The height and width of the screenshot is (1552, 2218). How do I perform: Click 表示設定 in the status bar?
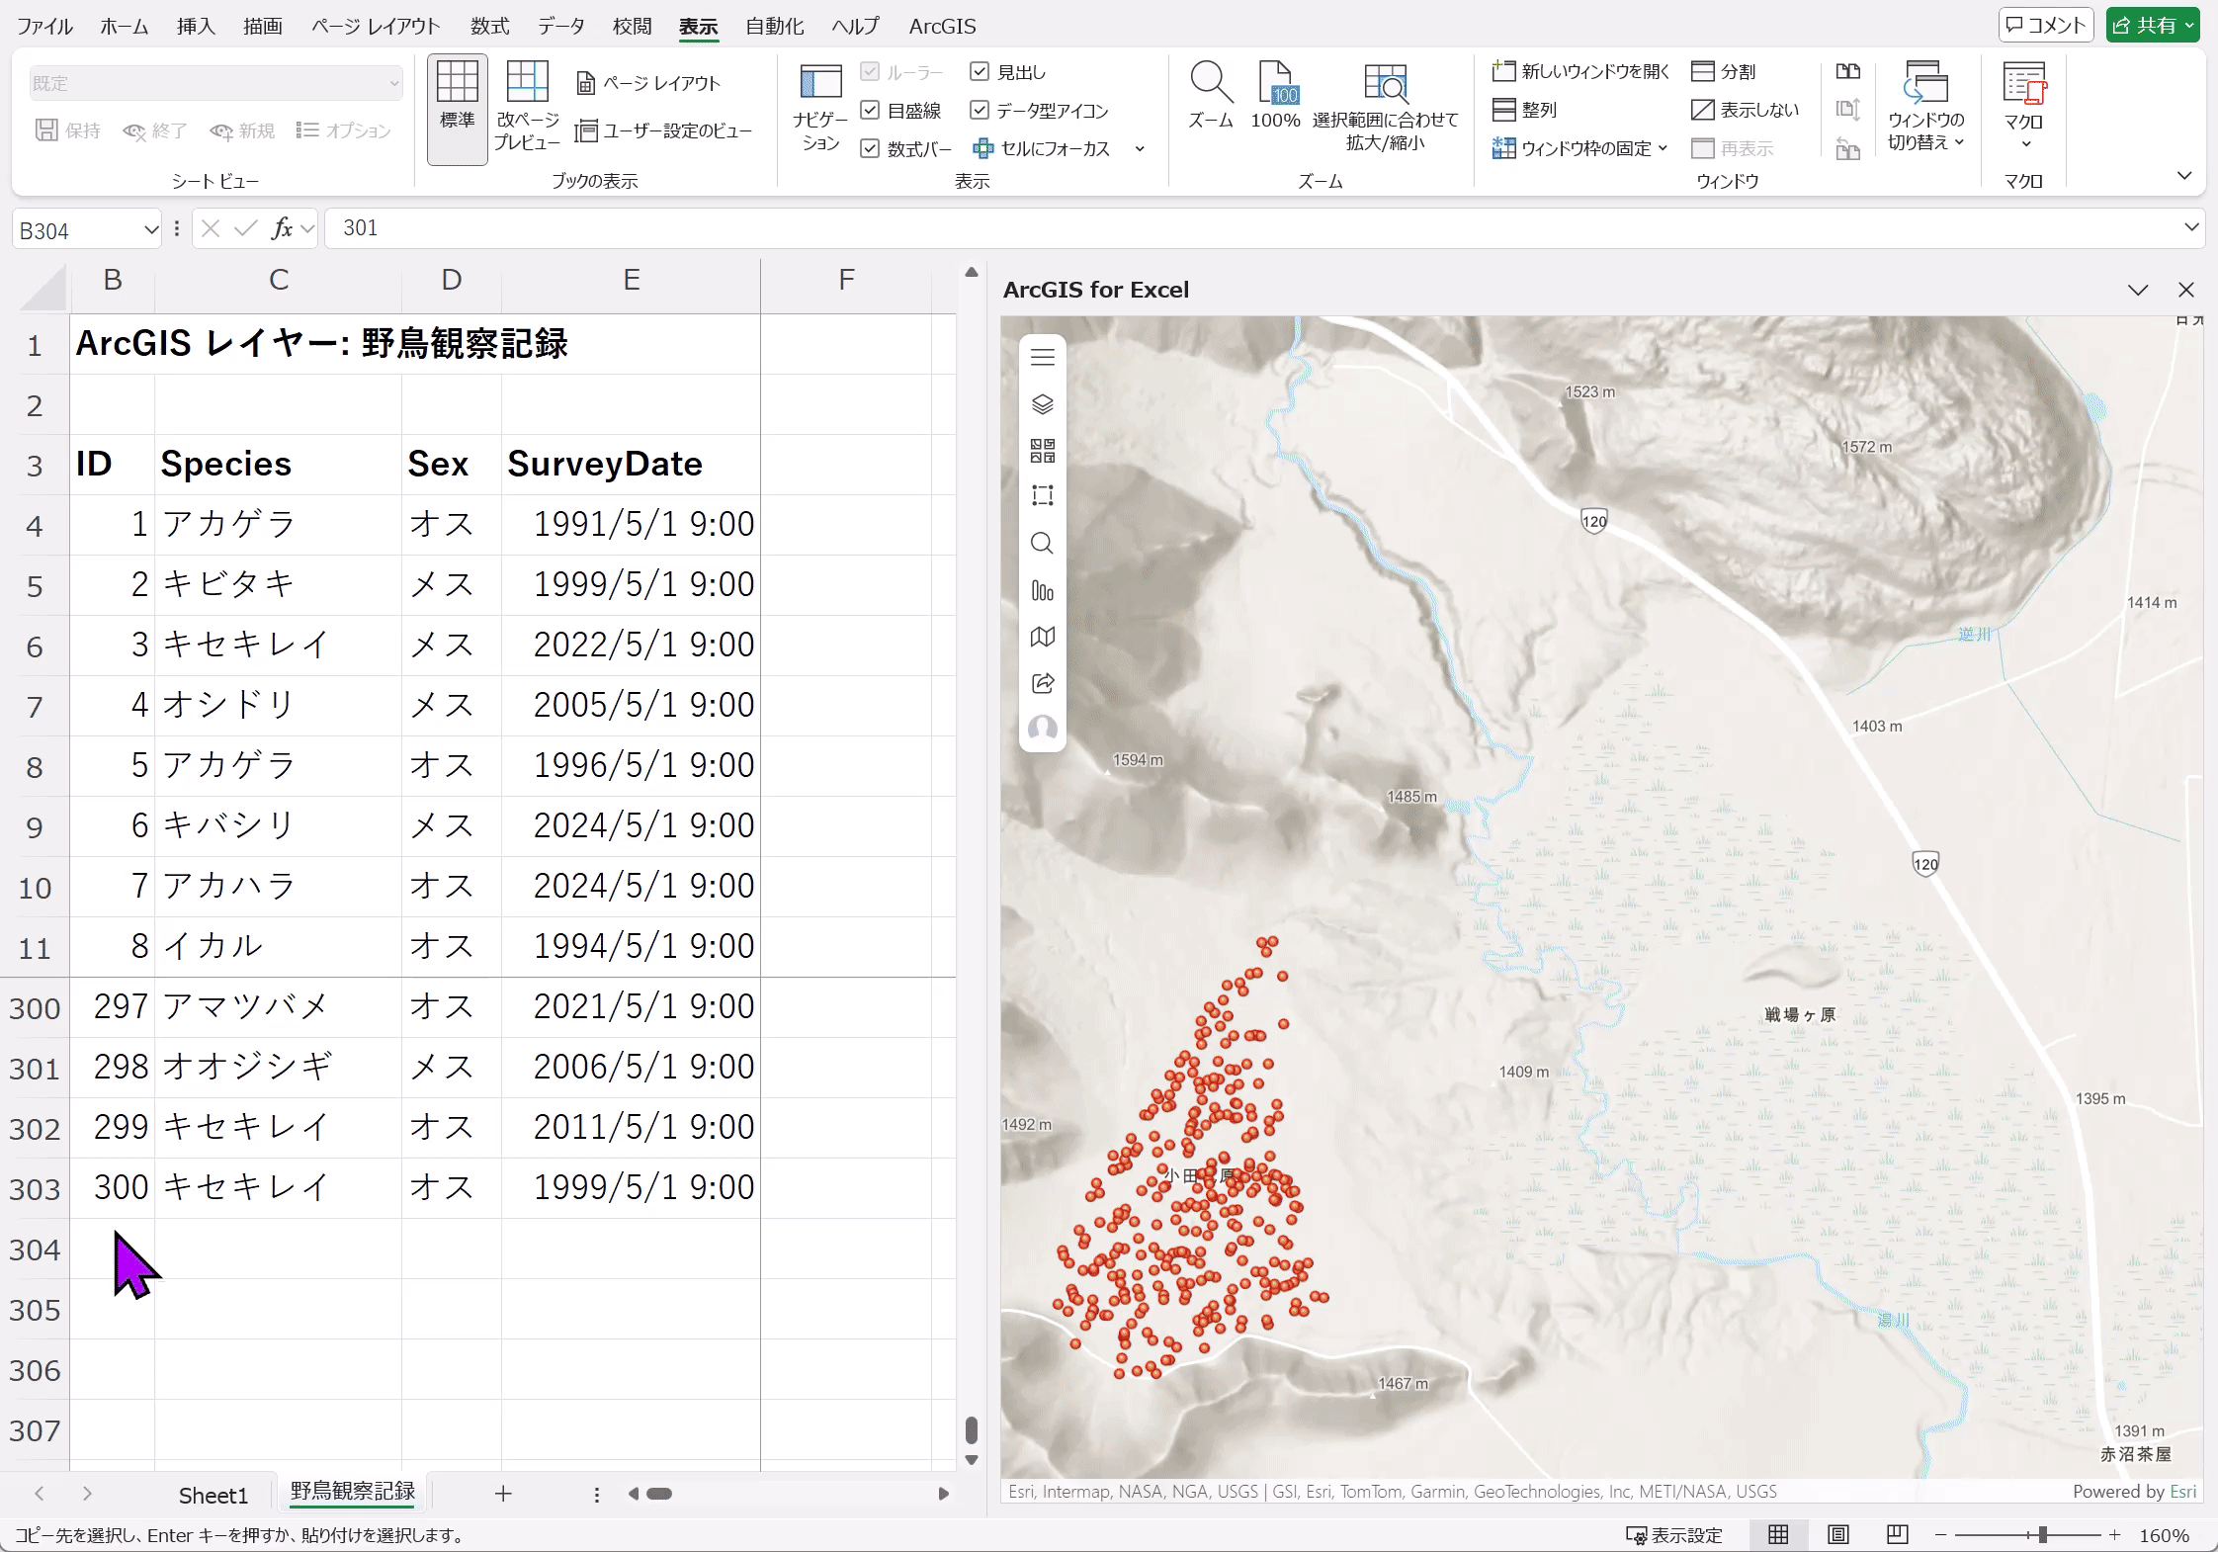click(x=1674, y=1534)
